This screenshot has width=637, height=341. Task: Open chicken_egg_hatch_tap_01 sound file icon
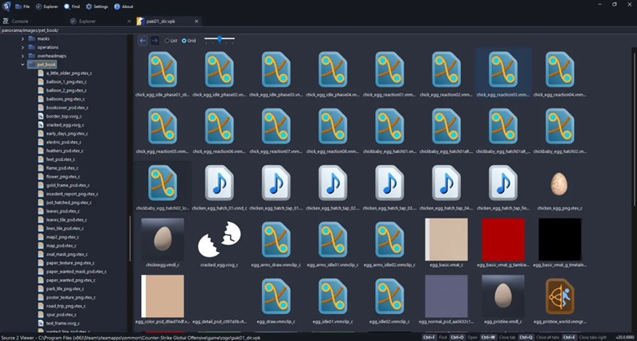[x=276, y=183]
